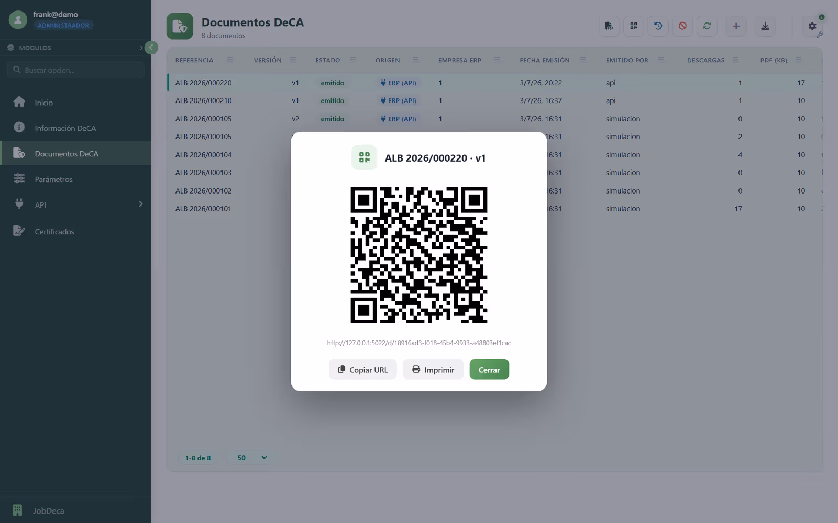This screenshot has width=838, height=523.
Task: Click the 17 downloads cell in ALB 2026/000101 row
Action: point(738,209)
